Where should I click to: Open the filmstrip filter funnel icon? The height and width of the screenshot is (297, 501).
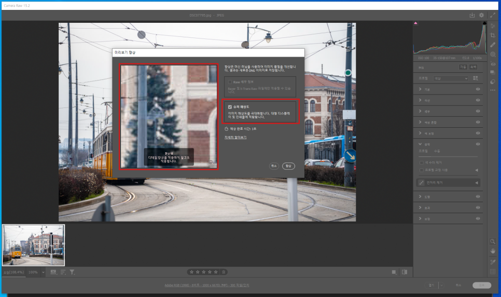point(72,272)
